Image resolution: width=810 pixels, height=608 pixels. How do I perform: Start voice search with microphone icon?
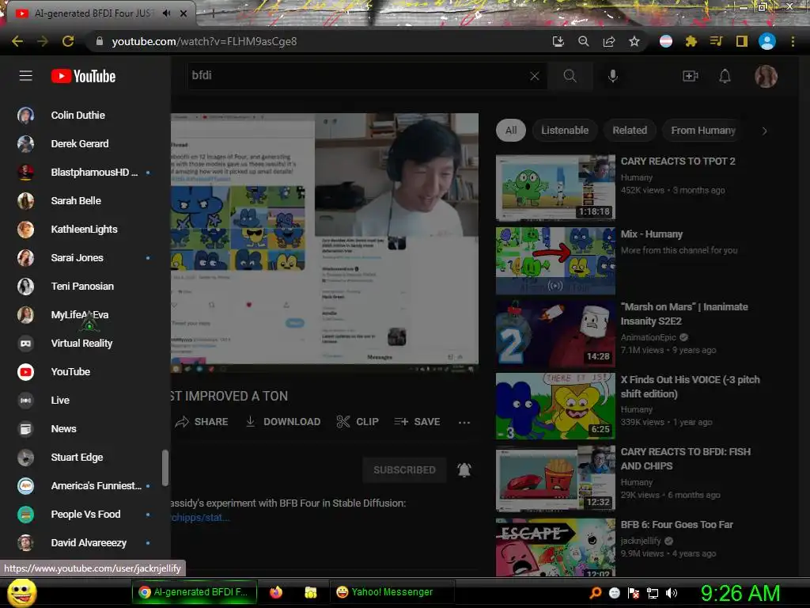click(613, 76)
